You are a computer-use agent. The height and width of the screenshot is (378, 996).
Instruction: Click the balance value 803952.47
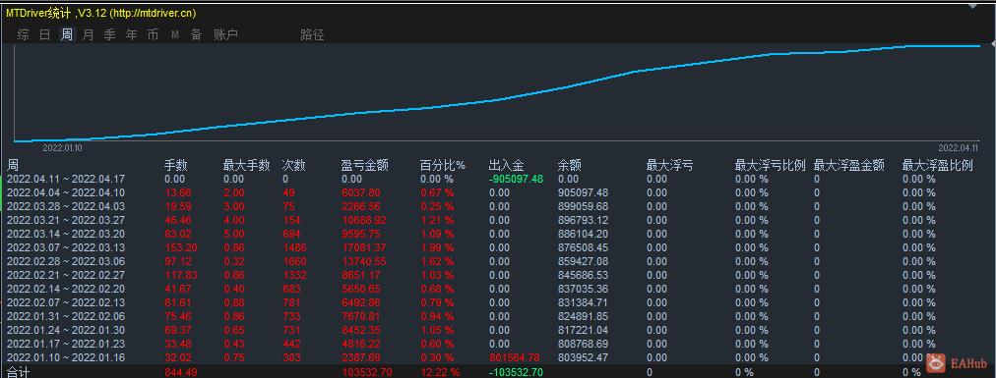click(583, 356)
